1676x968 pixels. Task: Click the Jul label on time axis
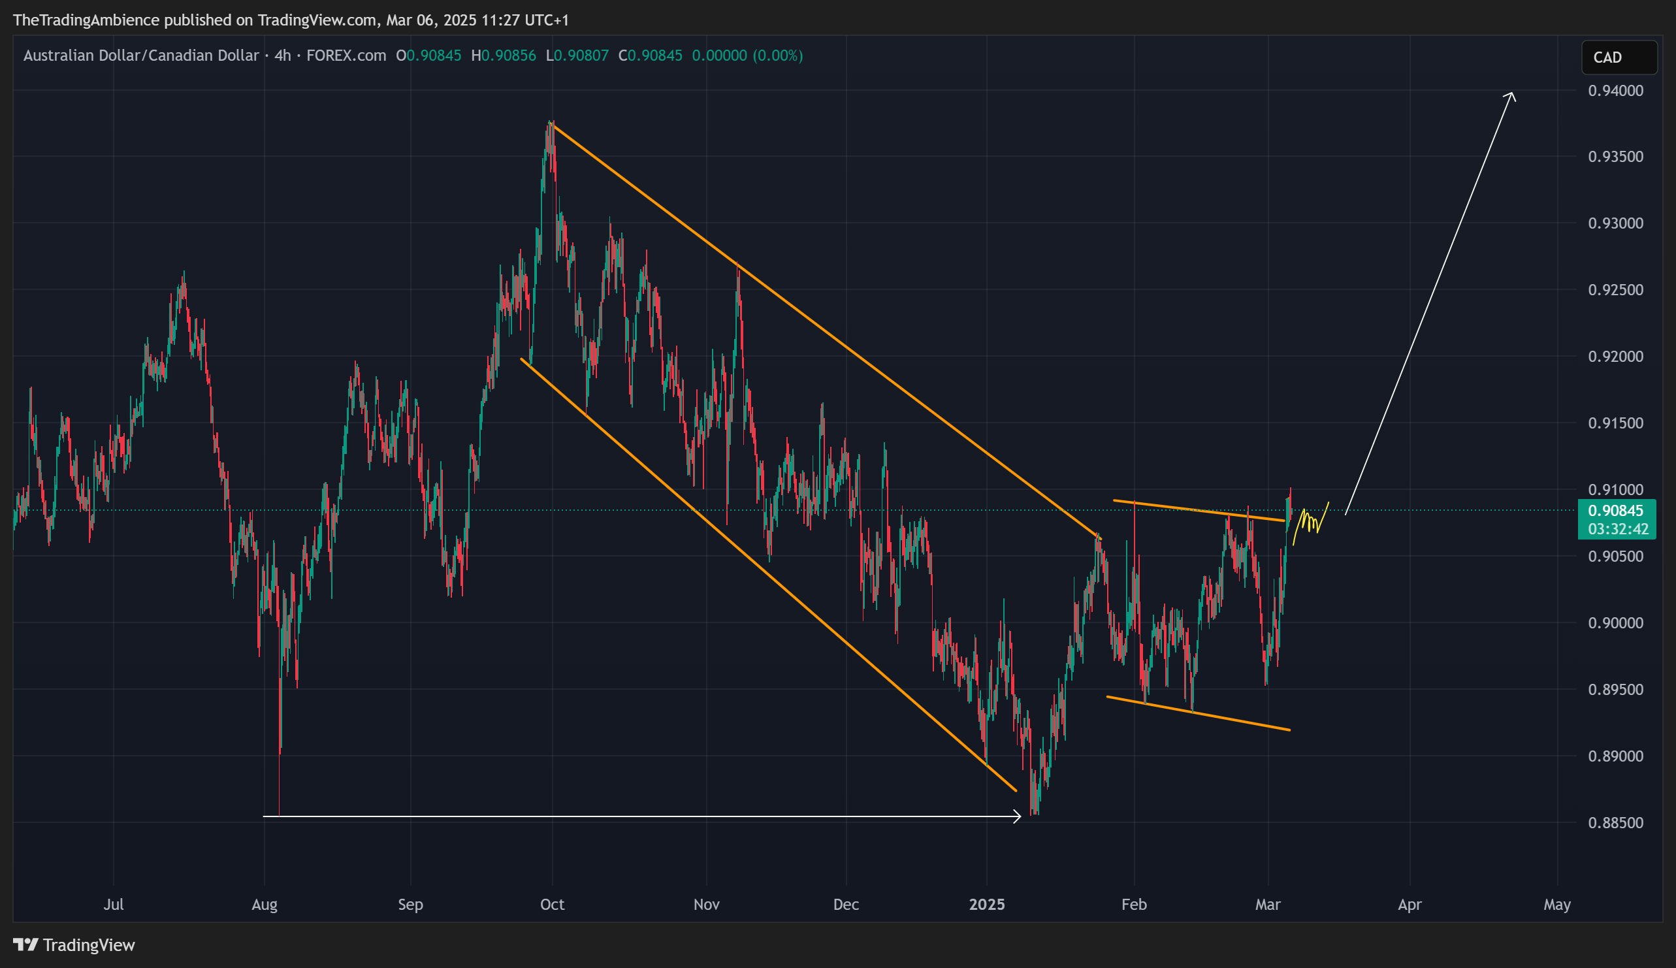(x=114, y=904)
